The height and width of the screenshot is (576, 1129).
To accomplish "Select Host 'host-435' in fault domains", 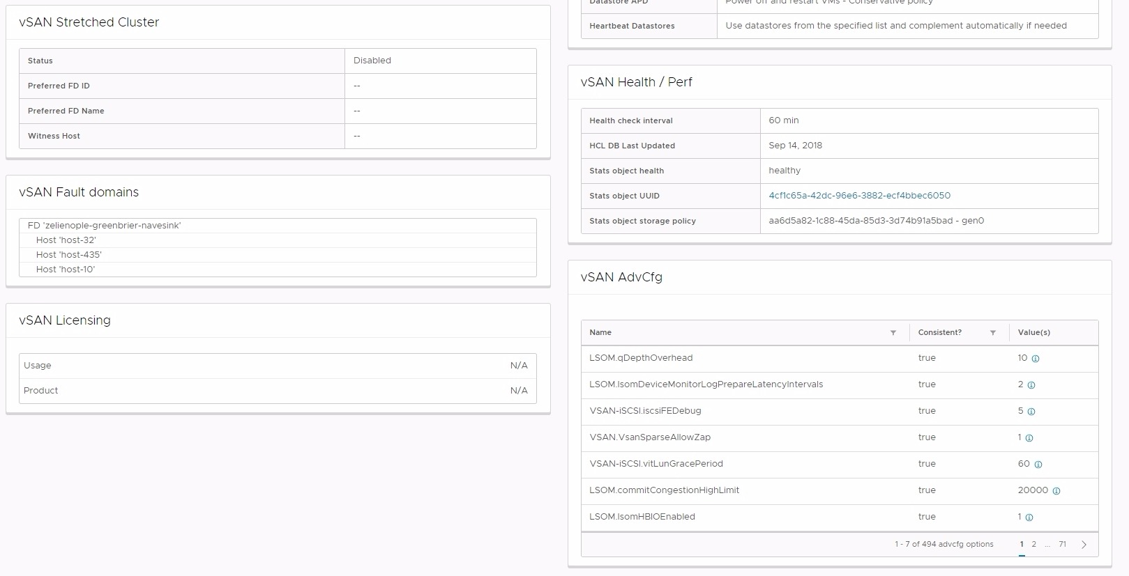I will 68,255.
